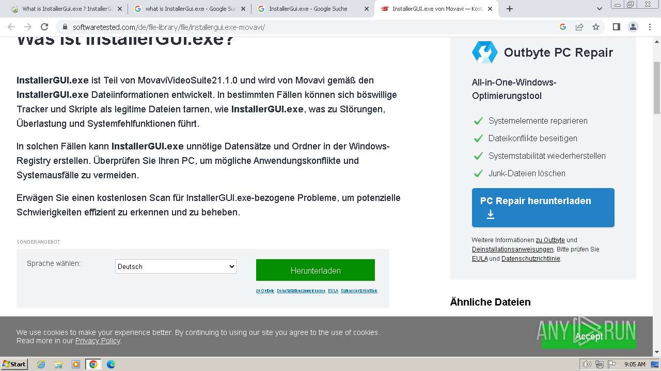The image size is (661, 371).
Task: Open the Chrome profile avatar
Action: pyautogui.click(x=633, y=27)
